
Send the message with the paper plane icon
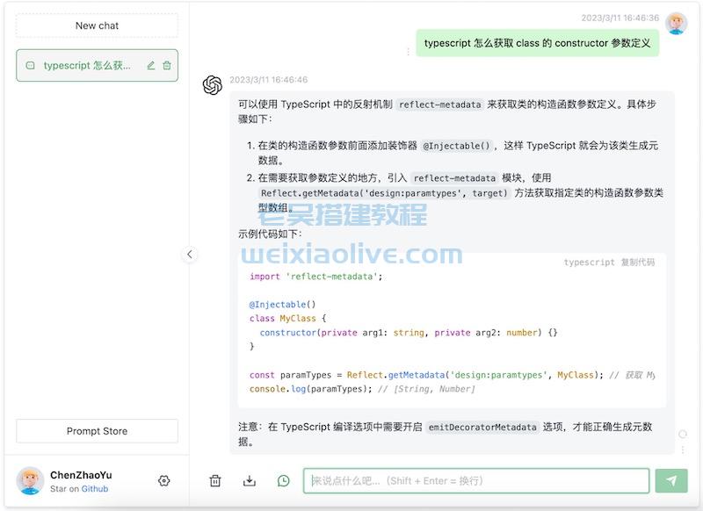pos(670,480)
